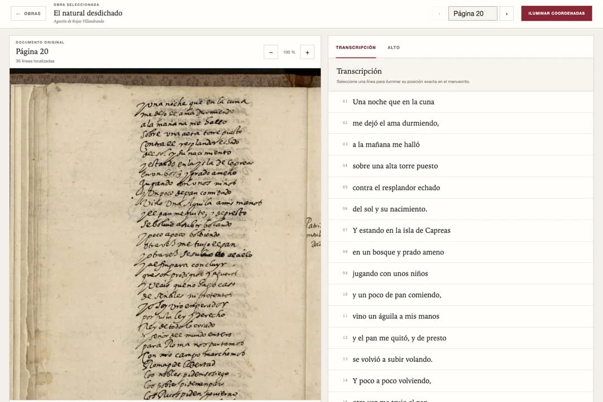Image resolution: width=603 pixels, height=402 pixels.
Task: Go back using the Obras button
Action: pos(28,13)
